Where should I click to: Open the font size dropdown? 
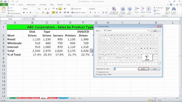pos(43,9)
